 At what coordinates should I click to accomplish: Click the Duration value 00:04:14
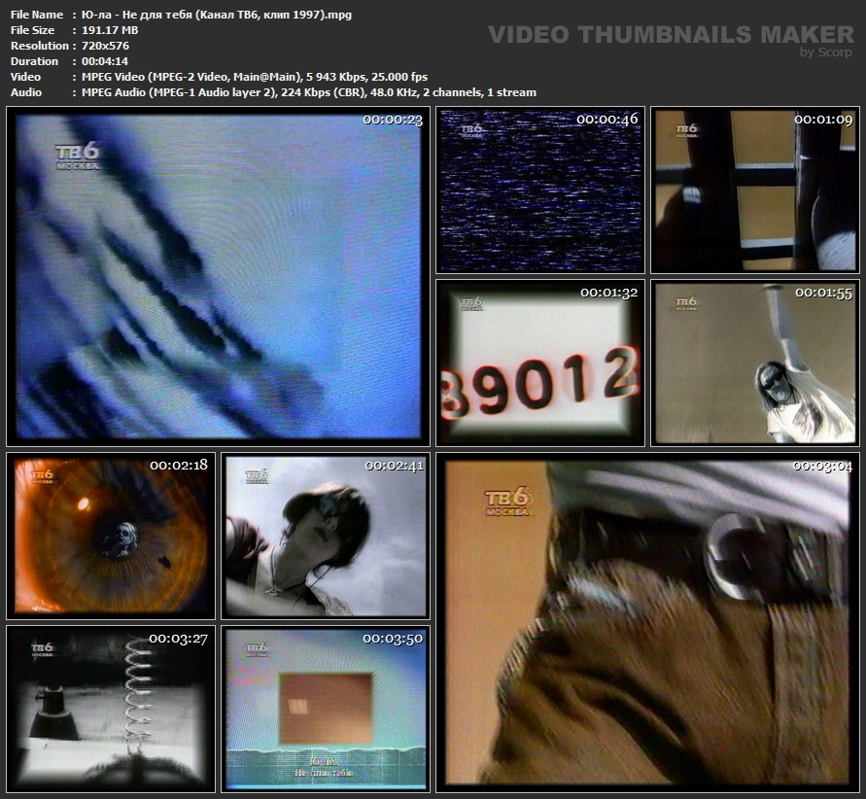pyautogui.click(x=100, y=61)
